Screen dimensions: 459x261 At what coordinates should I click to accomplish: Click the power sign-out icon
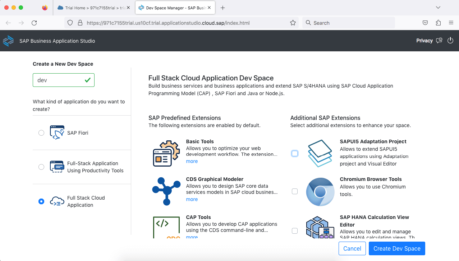pos(450,41)
